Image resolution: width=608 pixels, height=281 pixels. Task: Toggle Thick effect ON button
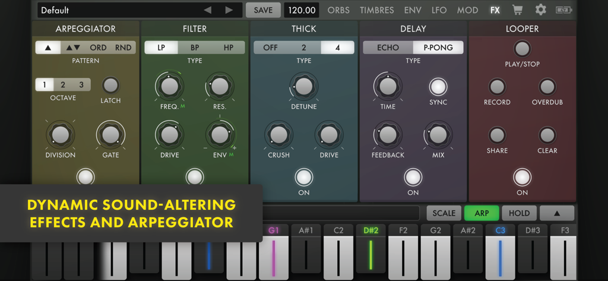pyautogui.click(x=304, y=178)
